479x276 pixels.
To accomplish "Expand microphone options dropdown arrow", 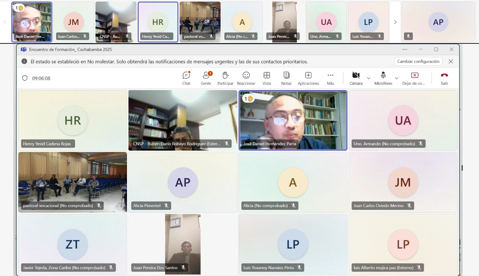I will [396, 78].
